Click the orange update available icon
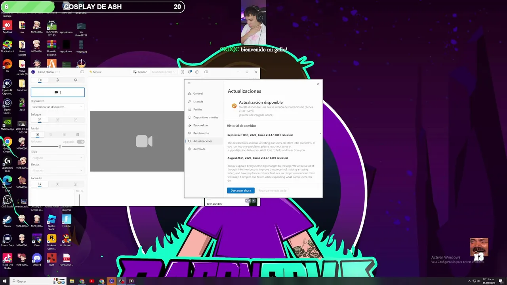The height and width of the screenshot is (285, 507). click(x=234, y=106)
